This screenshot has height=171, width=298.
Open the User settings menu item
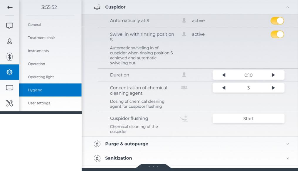pyautogui.click(x=39, y=103)
